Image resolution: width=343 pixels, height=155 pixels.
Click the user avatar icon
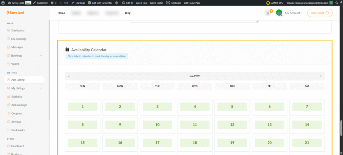coord(279,13)
